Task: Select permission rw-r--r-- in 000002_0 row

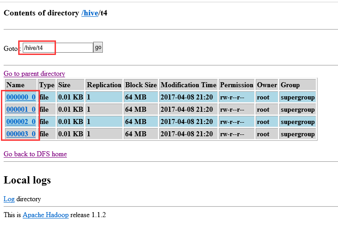Action: (x=237, y=122)
